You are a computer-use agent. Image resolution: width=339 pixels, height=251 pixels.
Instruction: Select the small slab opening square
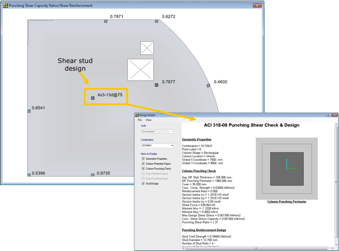coord(147,48)
